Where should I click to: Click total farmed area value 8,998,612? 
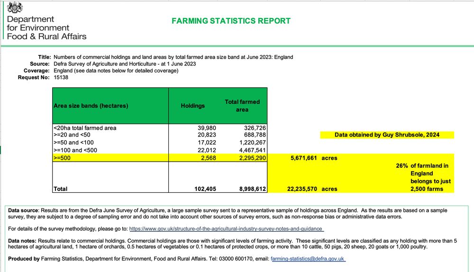(253, 189)
